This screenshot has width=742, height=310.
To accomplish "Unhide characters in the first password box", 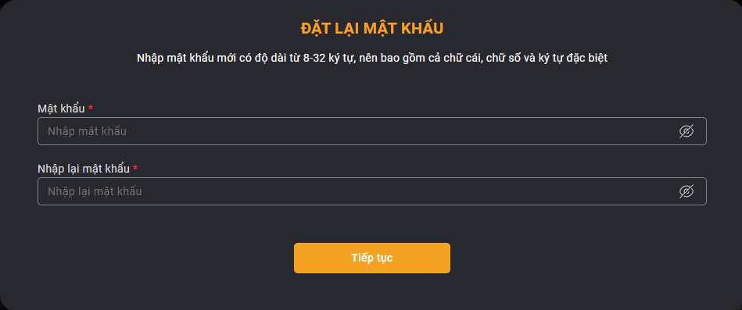I will pyautogui.click(x=686, y=131).
